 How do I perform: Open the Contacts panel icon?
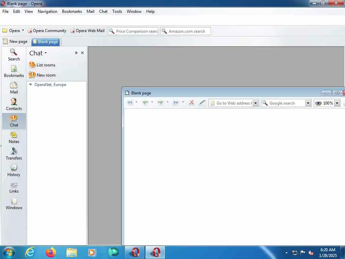(13, 105)
